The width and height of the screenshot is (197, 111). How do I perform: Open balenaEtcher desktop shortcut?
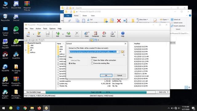[16, 43]
